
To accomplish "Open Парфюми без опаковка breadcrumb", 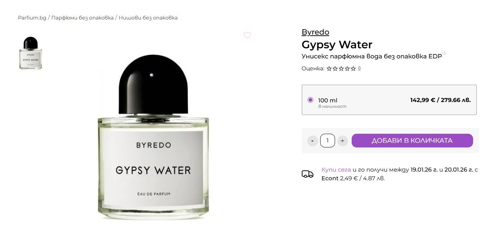I will tap(82, 18).
